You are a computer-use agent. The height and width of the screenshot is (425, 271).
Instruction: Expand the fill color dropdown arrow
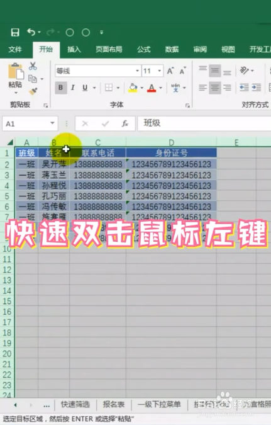pyautogui.click(x=141, y=88)
